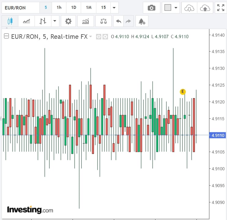Toggle visibility eye next to Real-time FX

pyautogui.click(x=99, y=37)
